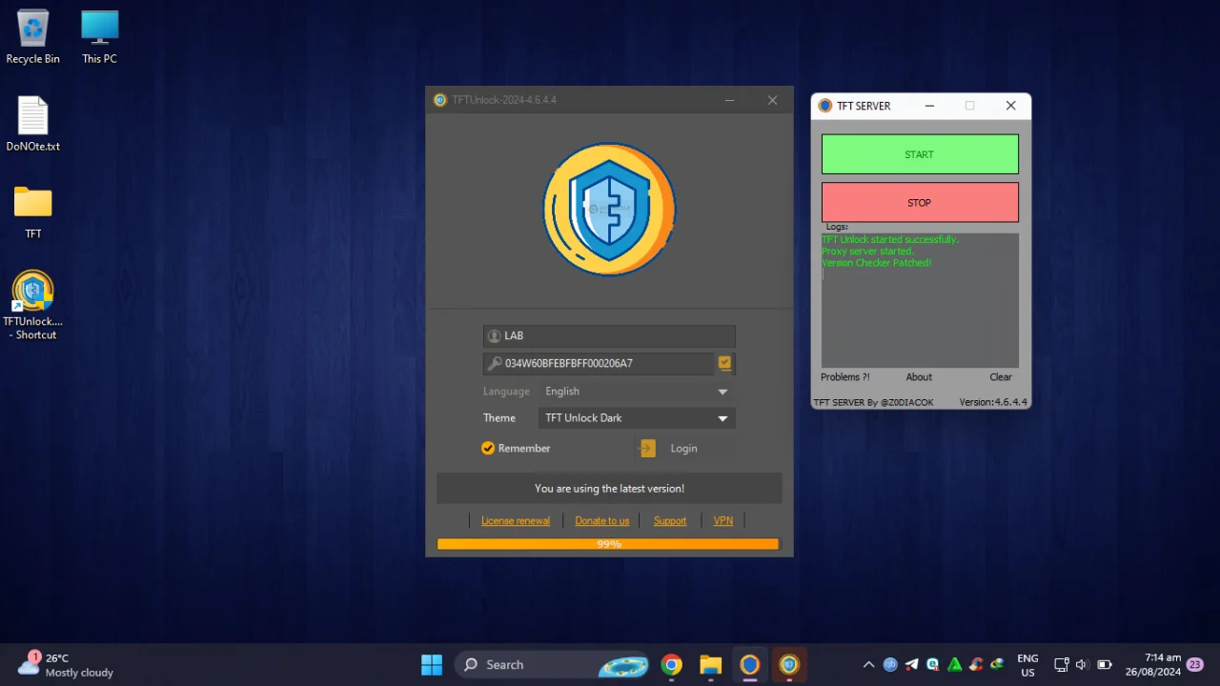
Task: Click the taskbar Search box
Action: (552, 664)
